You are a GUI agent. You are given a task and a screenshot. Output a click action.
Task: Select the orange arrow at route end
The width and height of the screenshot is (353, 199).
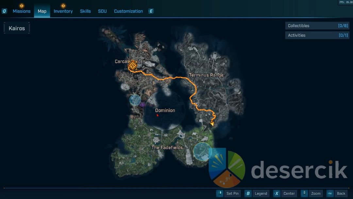pos(212,123)
